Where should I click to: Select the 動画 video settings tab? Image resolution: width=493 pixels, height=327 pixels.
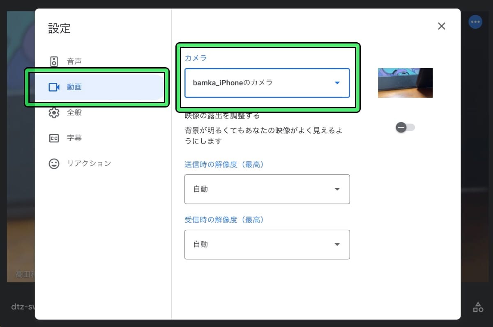point(100,87)
